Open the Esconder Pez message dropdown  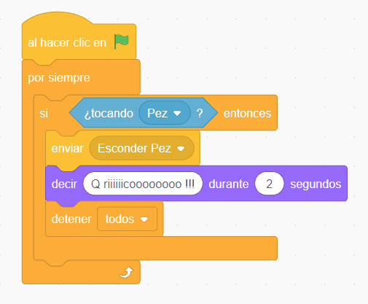pos(141,148)
